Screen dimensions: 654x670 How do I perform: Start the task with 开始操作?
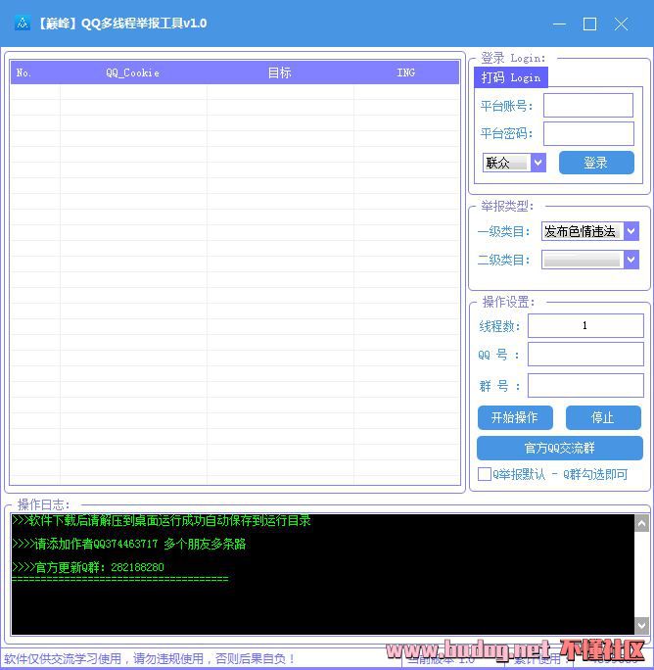[x=515, y=417]
